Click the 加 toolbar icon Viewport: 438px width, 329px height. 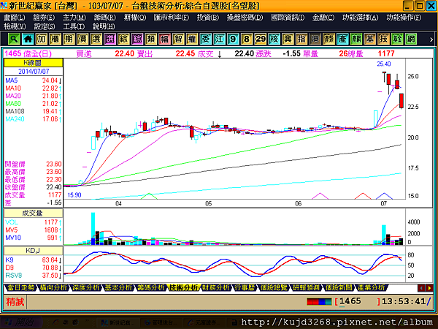pyautogui.click(x=42, y=39)
